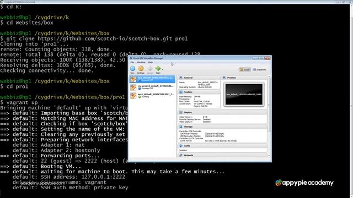
Task: Select box_default VM, first in list
Action: 152,79
